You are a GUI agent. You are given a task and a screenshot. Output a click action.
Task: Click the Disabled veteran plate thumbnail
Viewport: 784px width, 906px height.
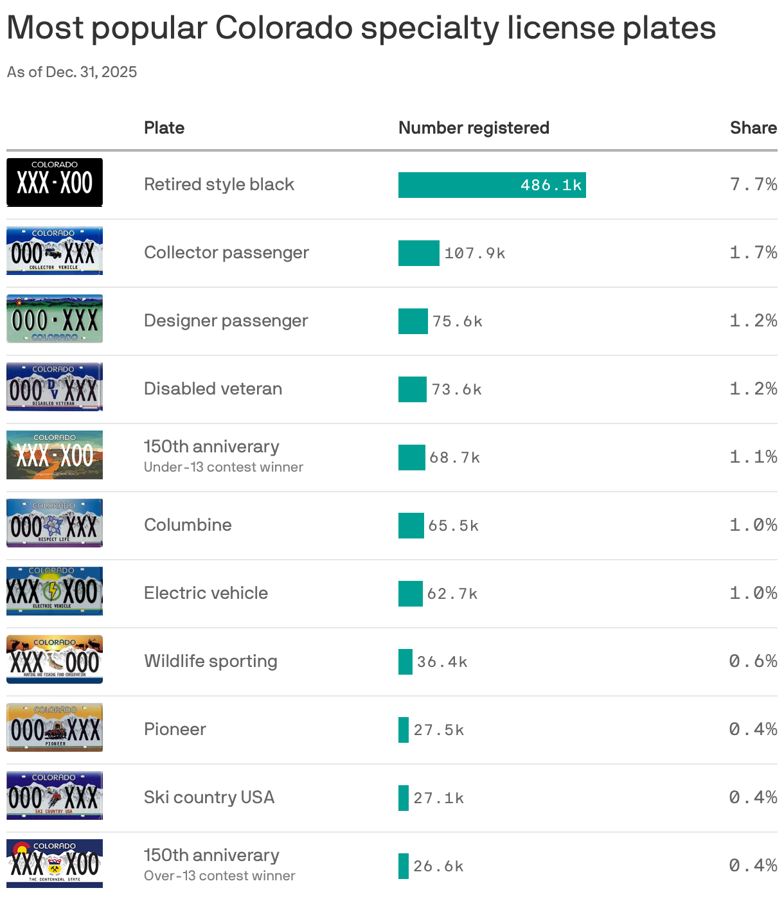click(55, 387)
